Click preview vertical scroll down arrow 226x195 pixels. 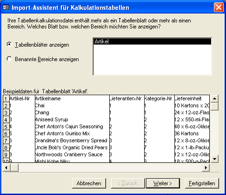coord(214,159)
